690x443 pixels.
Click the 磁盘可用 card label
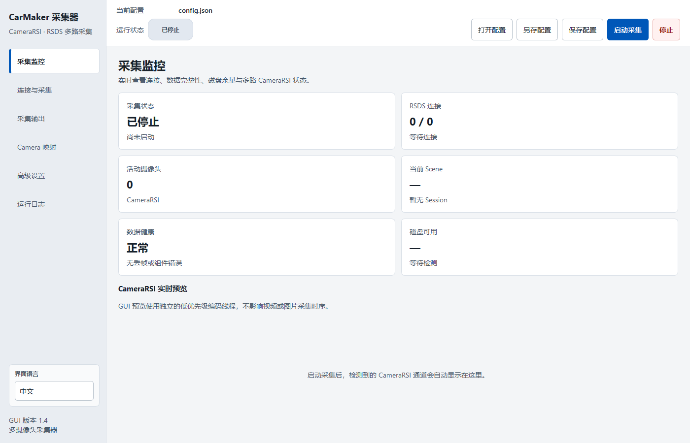pyautogui.click(x=423, y=232)
